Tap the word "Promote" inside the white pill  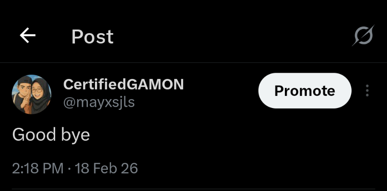(305, 91)
